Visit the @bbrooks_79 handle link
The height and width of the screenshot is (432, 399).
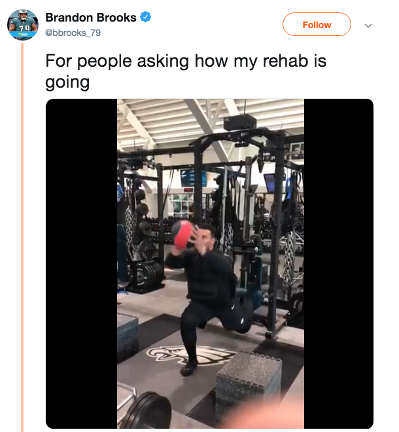point(73,33)
